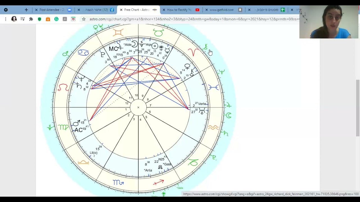Open the Extensions puzzle icon
The height and width of the screenshot is (202, 360).
pyautogui.click(x=31, y=19)
